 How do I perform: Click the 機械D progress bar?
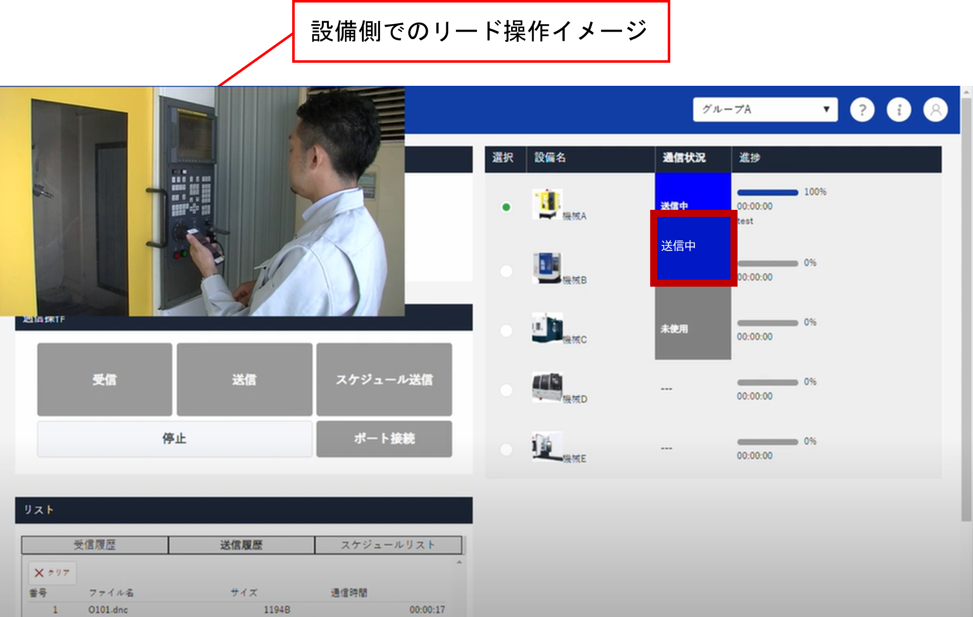pyautogui.click(x=767, y=382)
